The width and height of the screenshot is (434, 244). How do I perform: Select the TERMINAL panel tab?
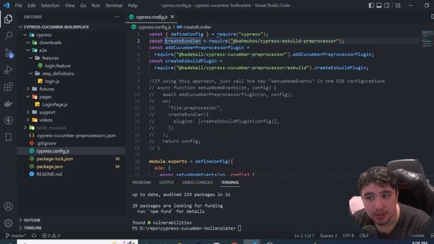(230, 182)
